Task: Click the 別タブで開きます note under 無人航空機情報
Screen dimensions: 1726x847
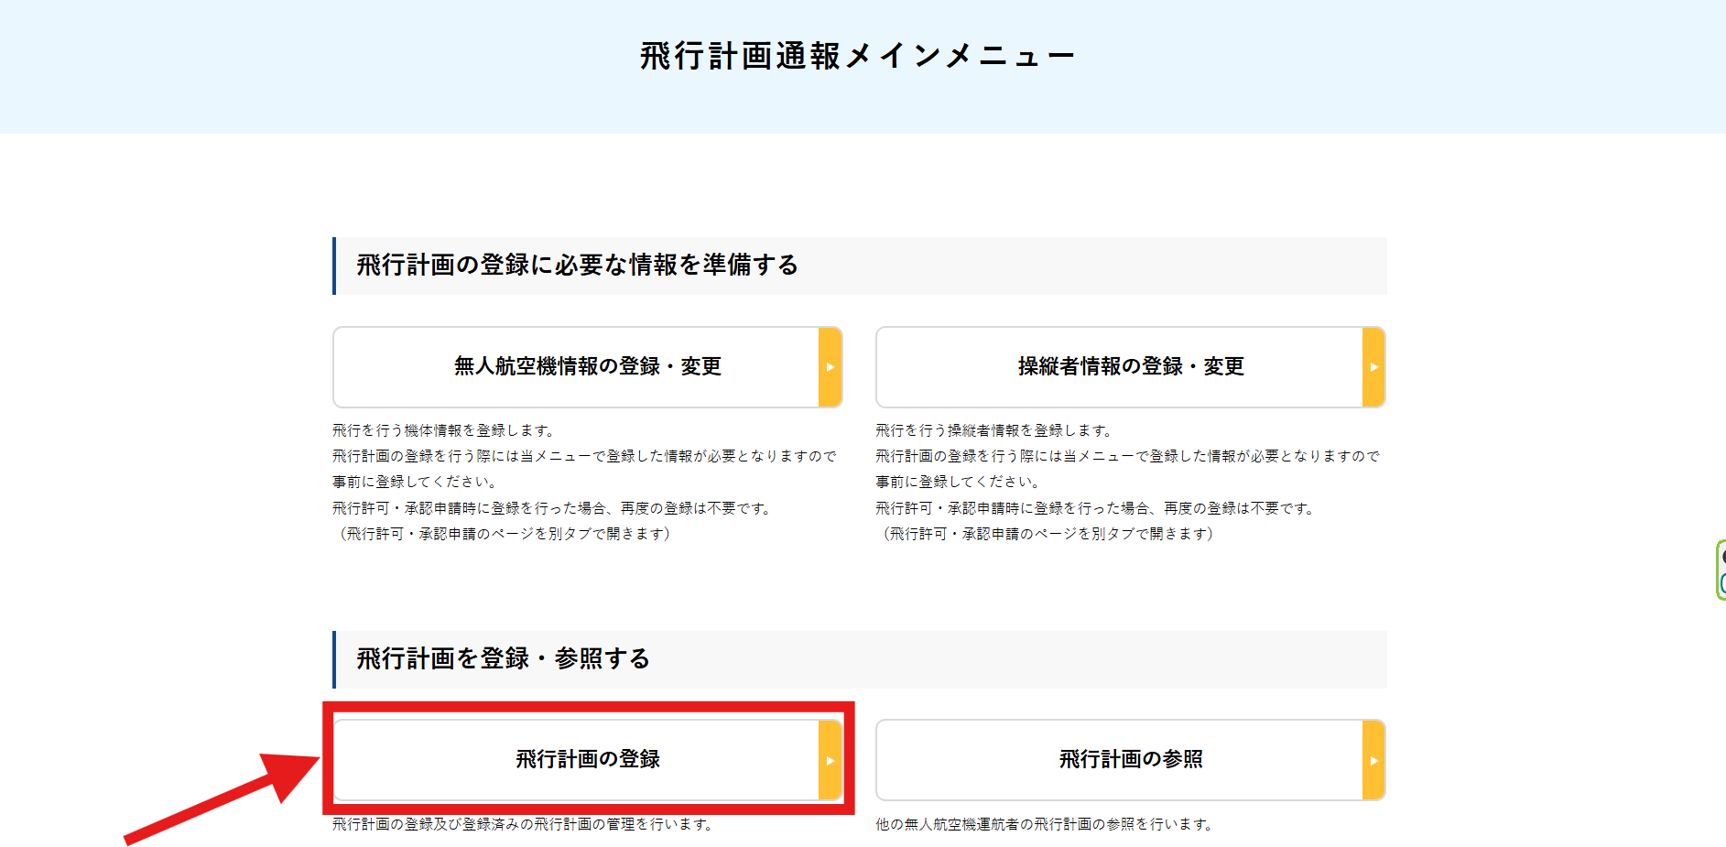Action: 504,534
